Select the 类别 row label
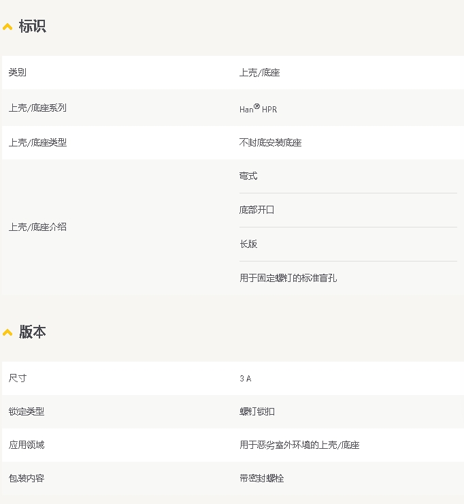This screenshot has width=464, height=504. (18, 72)
